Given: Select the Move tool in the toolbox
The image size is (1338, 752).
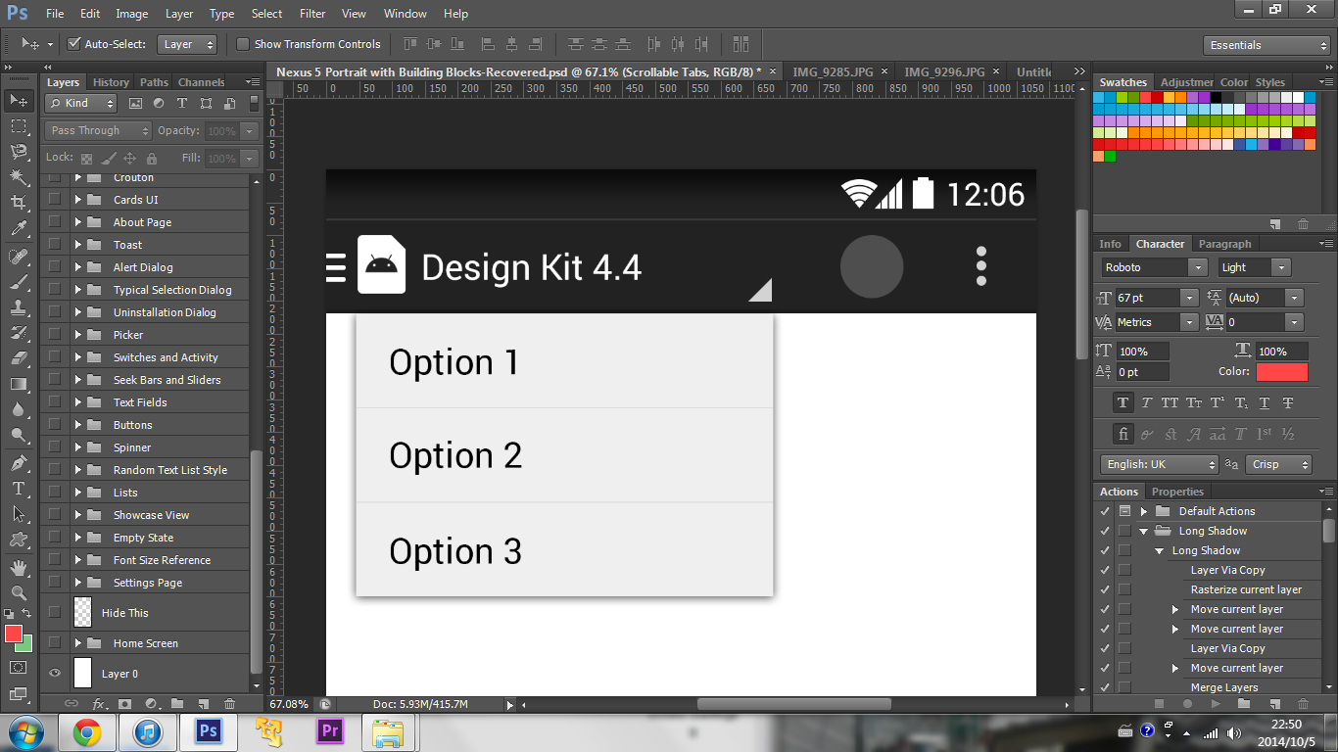Looking at the screenshot, I should pos(18,100).
